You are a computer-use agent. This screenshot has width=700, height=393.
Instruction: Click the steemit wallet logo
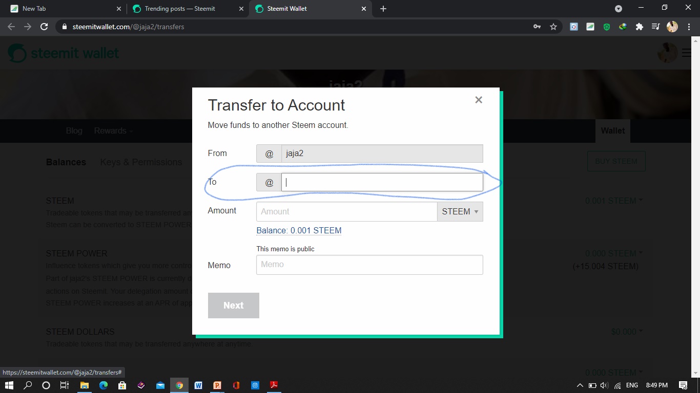[63, 53]
